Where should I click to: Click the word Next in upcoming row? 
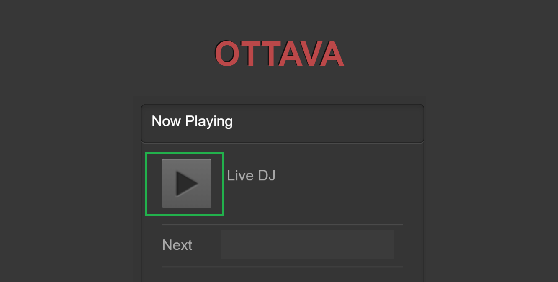[177, 245]
